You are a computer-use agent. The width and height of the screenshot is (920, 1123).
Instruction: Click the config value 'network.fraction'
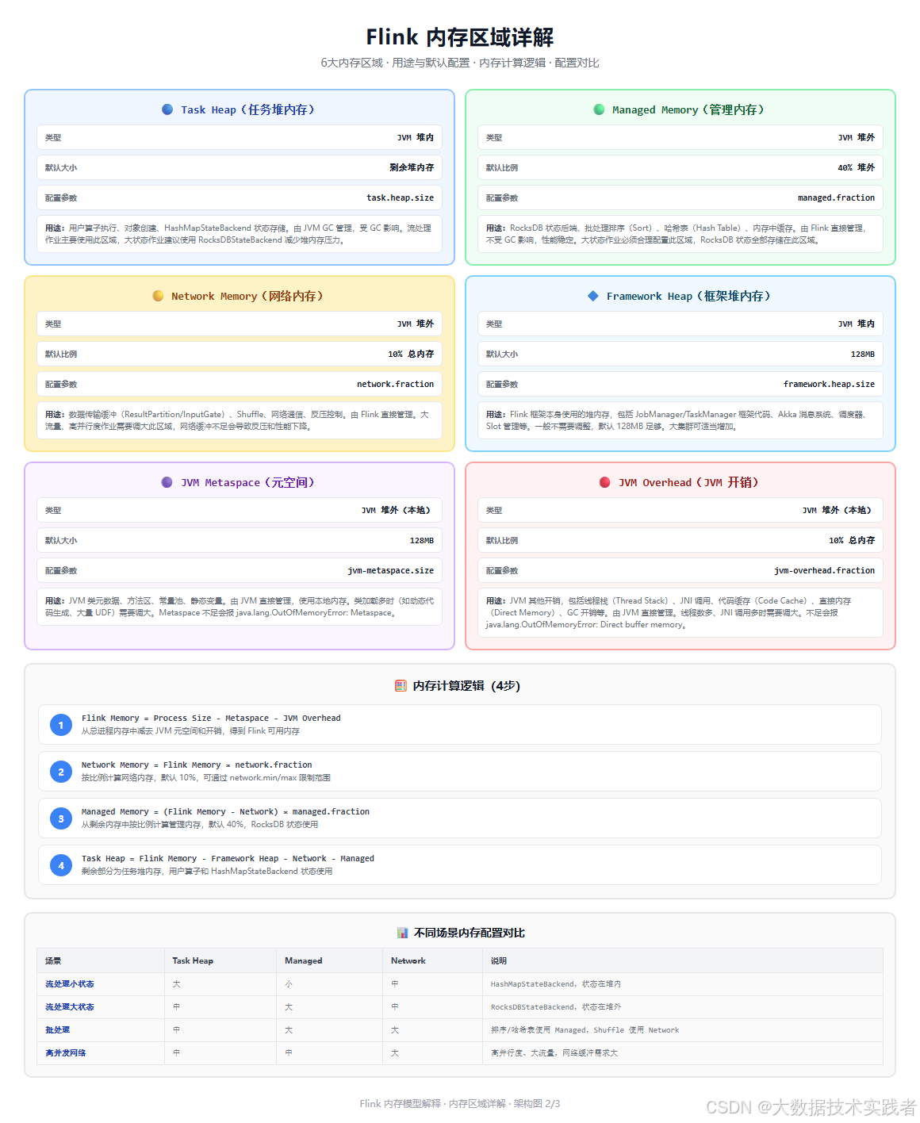(x=395, y=384)
